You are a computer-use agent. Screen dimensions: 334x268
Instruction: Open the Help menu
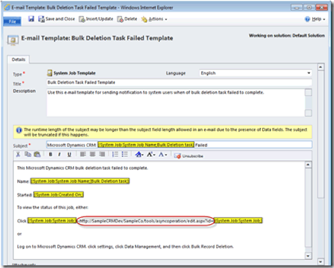(315, 19)
